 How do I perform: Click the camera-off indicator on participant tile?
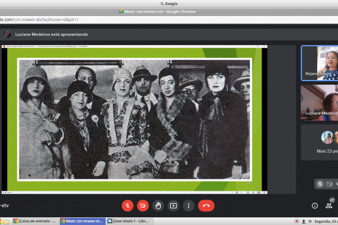tap(329, 184)
